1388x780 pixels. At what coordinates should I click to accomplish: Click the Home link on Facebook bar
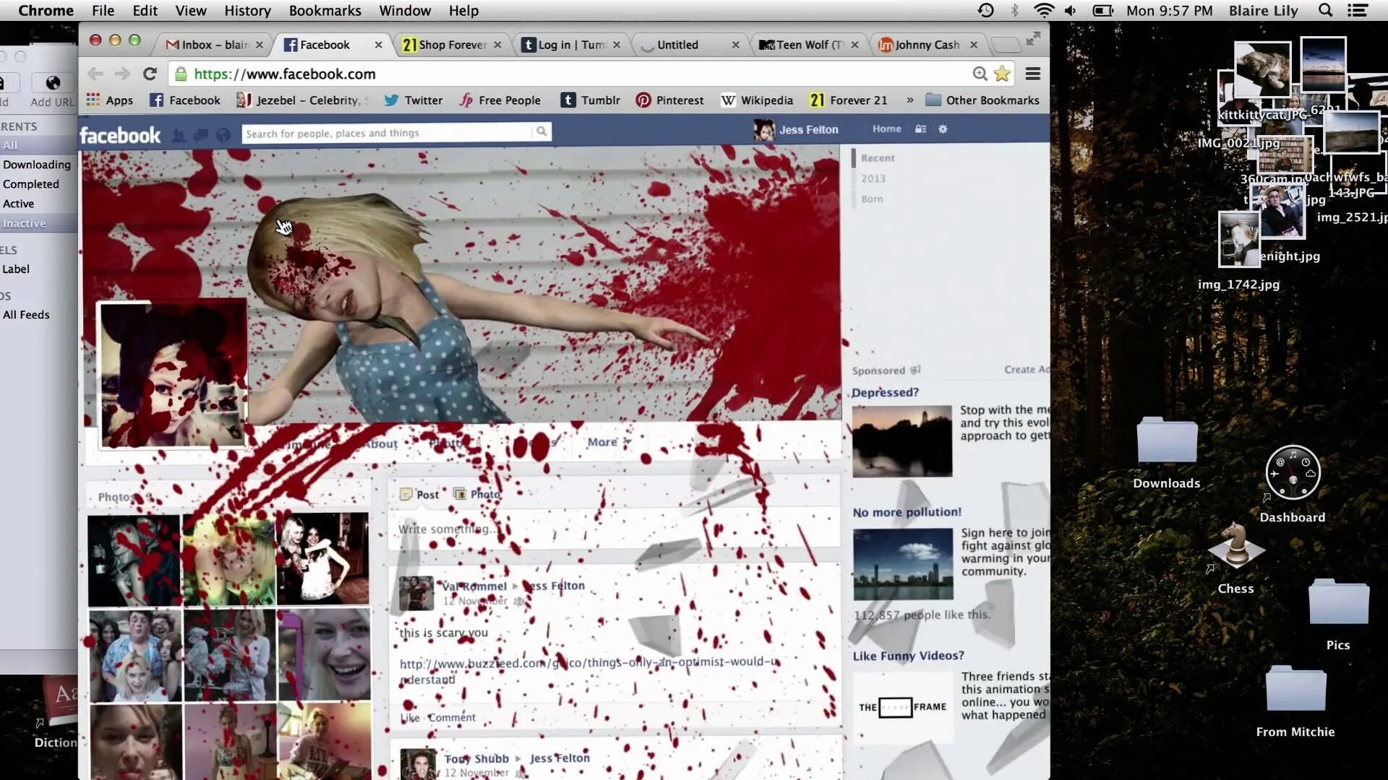click(x=886, y=129)
